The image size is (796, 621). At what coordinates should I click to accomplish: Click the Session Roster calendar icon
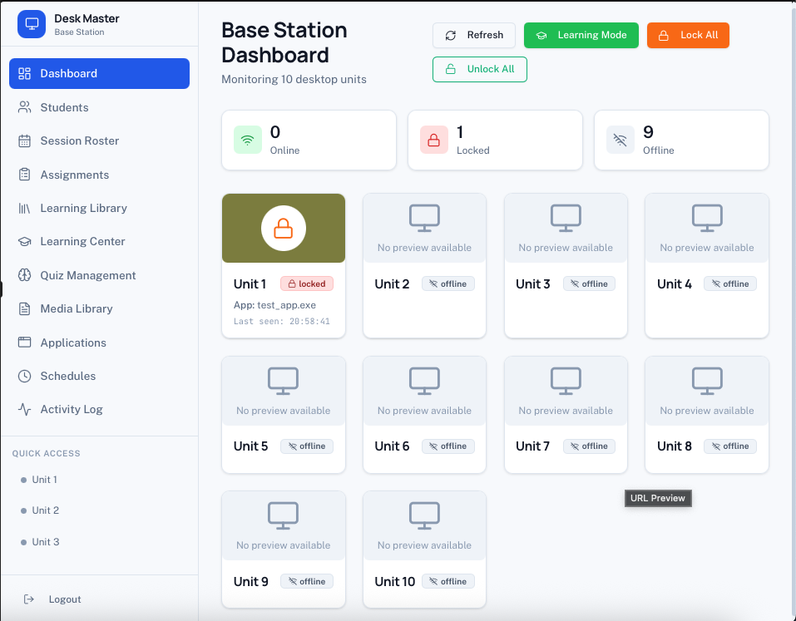(x=24, y=140)
